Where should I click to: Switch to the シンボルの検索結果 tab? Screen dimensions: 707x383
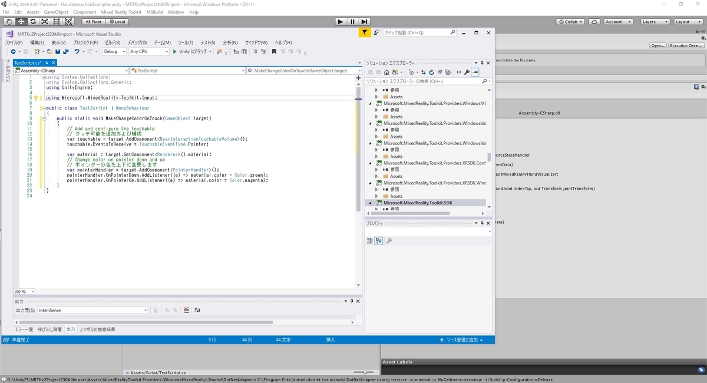pyautogui.click(x=97, y=329)
